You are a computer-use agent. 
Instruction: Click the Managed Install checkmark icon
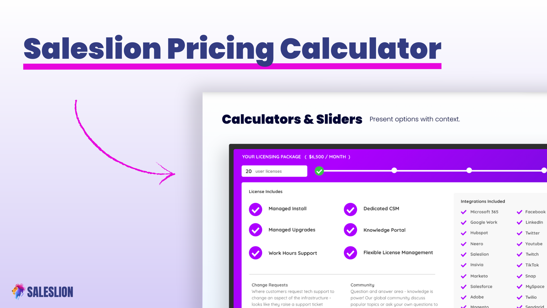(x=255, y=209)
